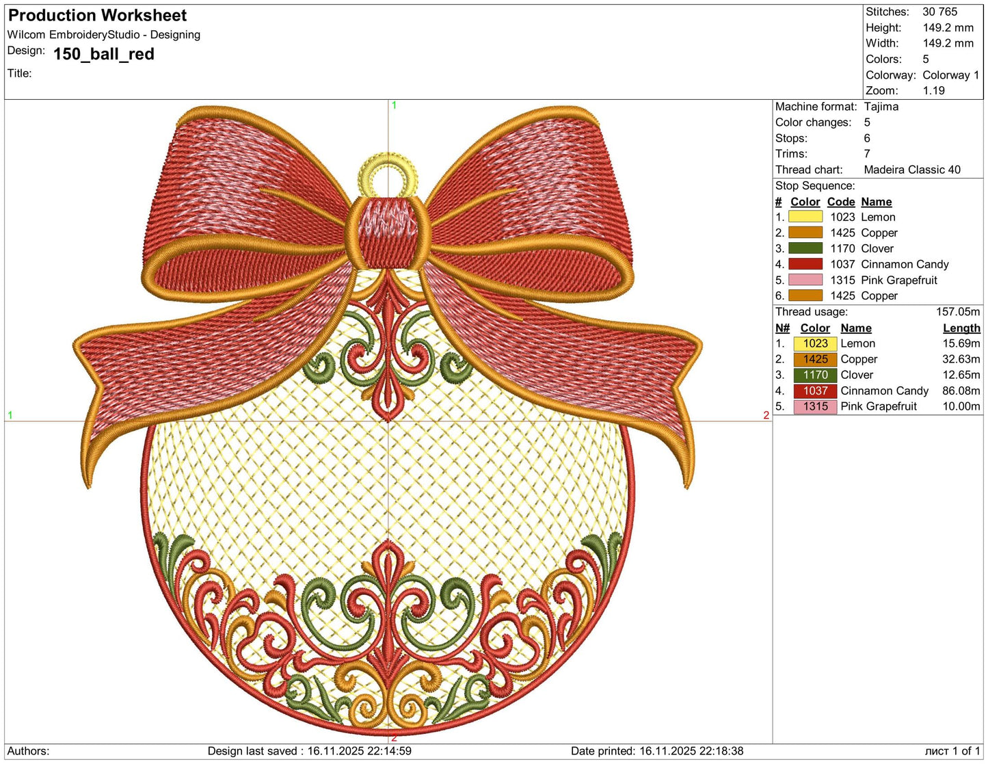The image size is (988, 764).
Task: Select the Machine format Tajima entry
Action: click(x=883, y=107)
